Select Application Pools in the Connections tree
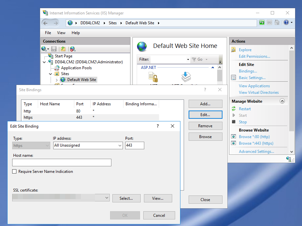 coord(76,68)
